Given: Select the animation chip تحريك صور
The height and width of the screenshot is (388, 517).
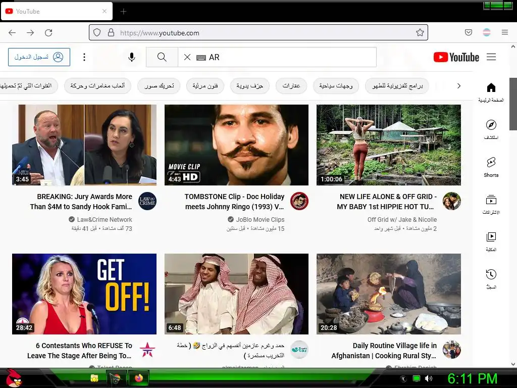Looking at the screenshot, I should 159,86.
